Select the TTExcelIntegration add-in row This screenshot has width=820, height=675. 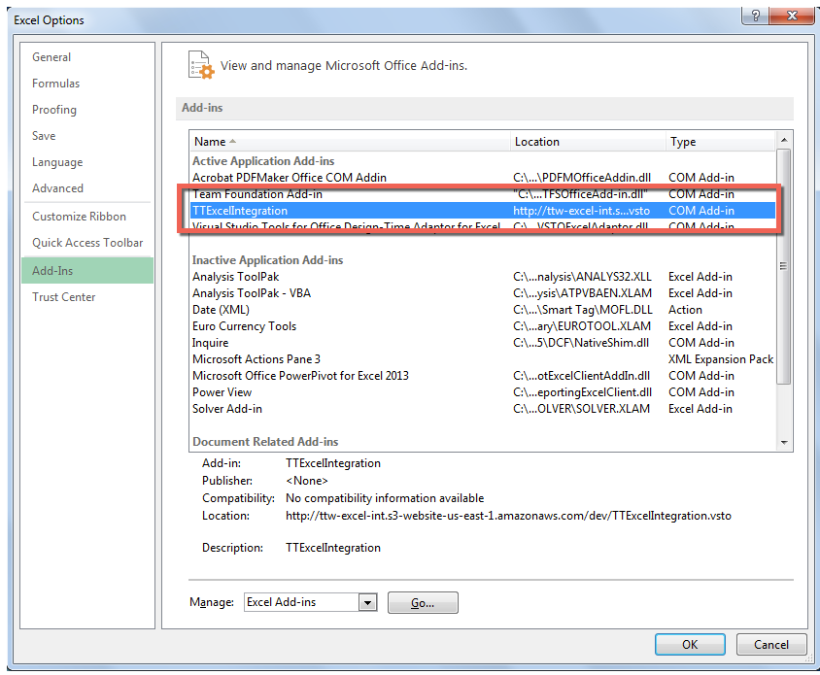pos(482,211)
